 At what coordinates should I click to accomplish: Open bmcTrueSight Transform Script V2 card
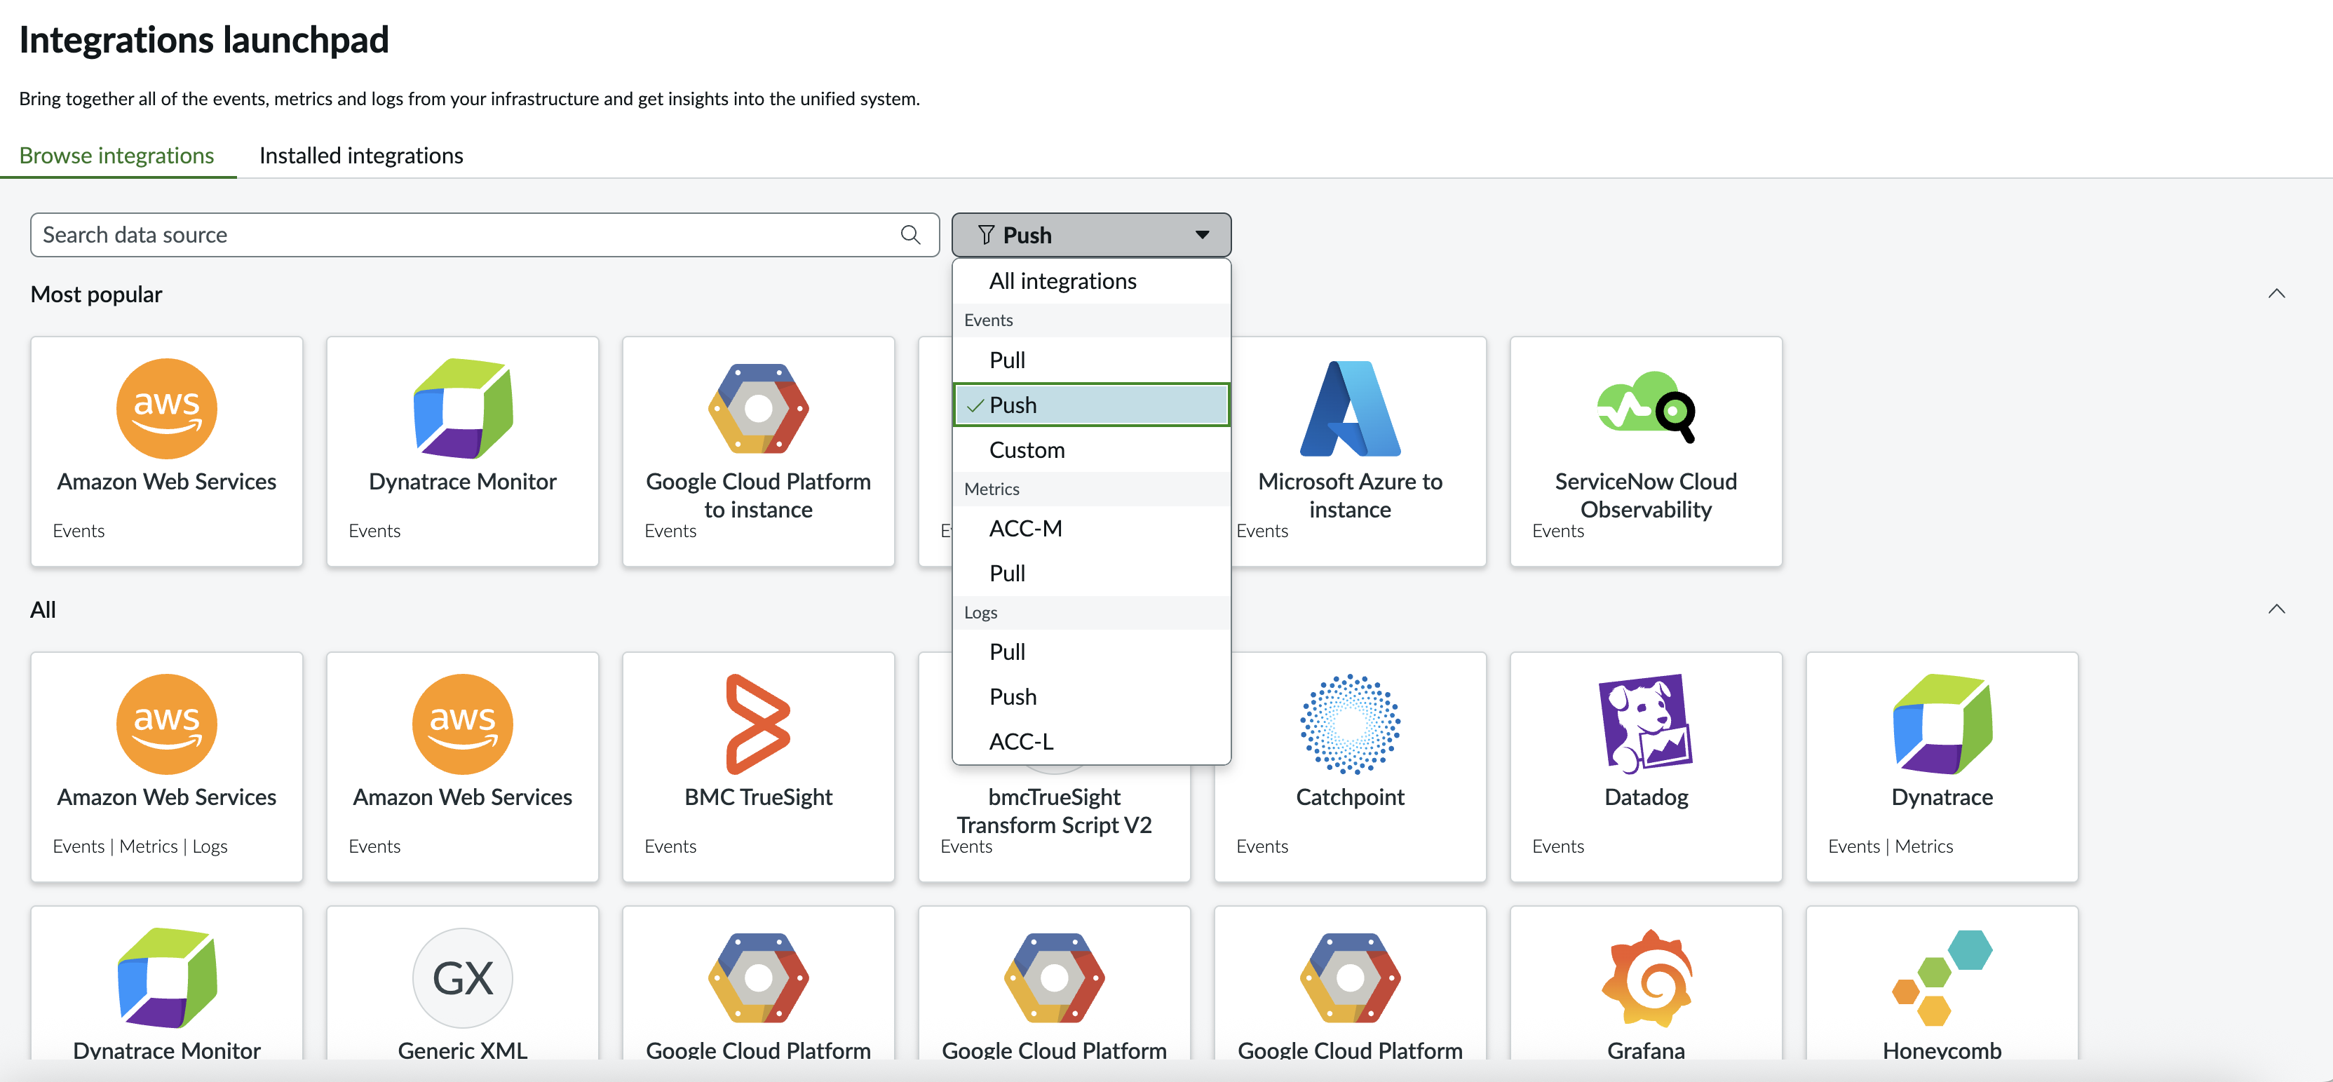(1054, 823)
